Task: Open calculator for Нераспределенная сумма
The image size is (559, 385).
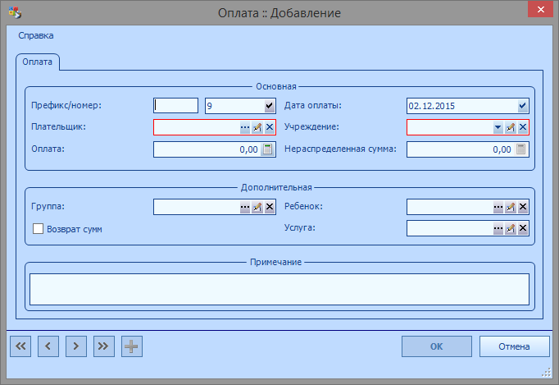Action: (x=520, y=149)
